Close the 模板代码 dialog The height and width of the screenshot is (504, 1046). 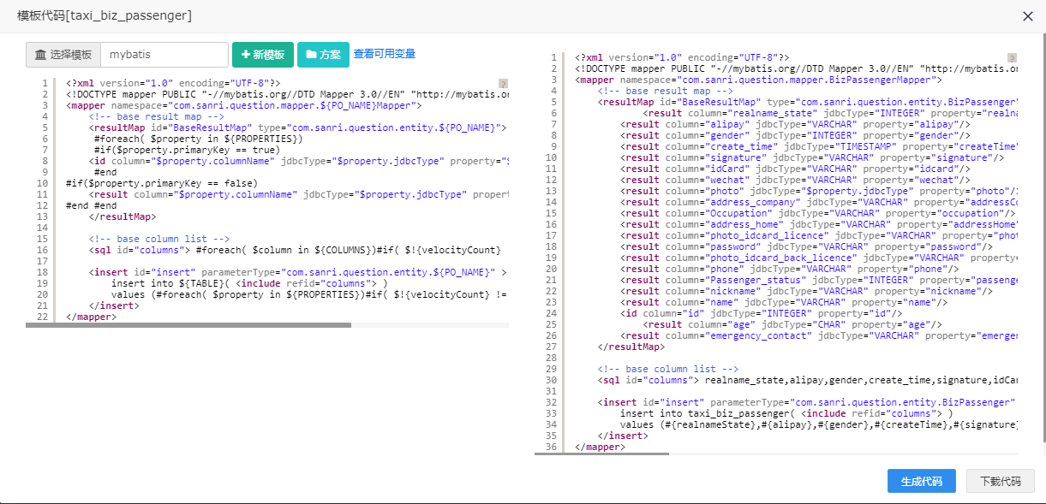click(x=1028, y=16)
